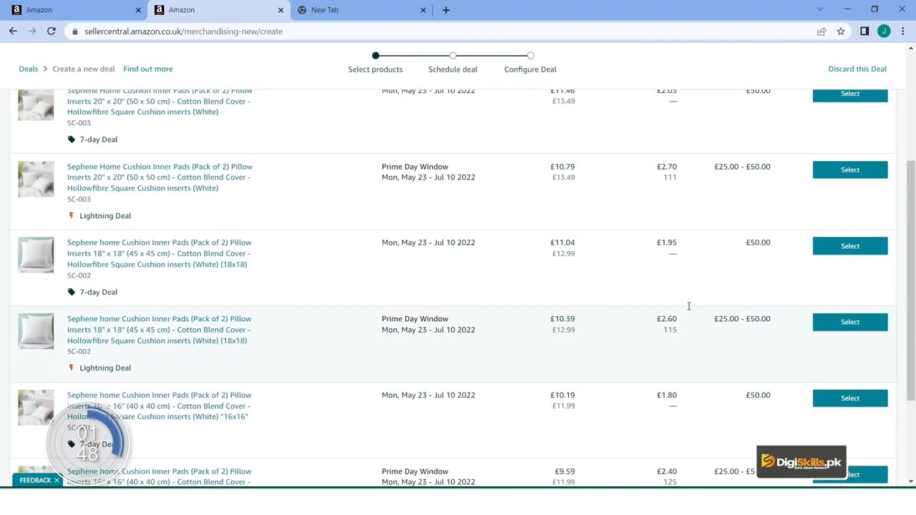Open the Find out more link
Screen dimensions: 916x515
147,69
